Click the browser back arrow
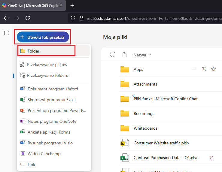 [x=6, y=18]
